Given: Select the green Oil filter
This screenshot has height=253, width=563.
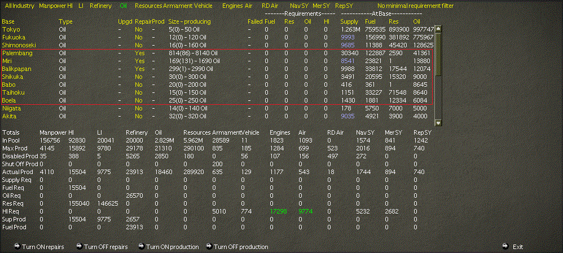Looking at the screenshot, I should [x=124, y=6].
